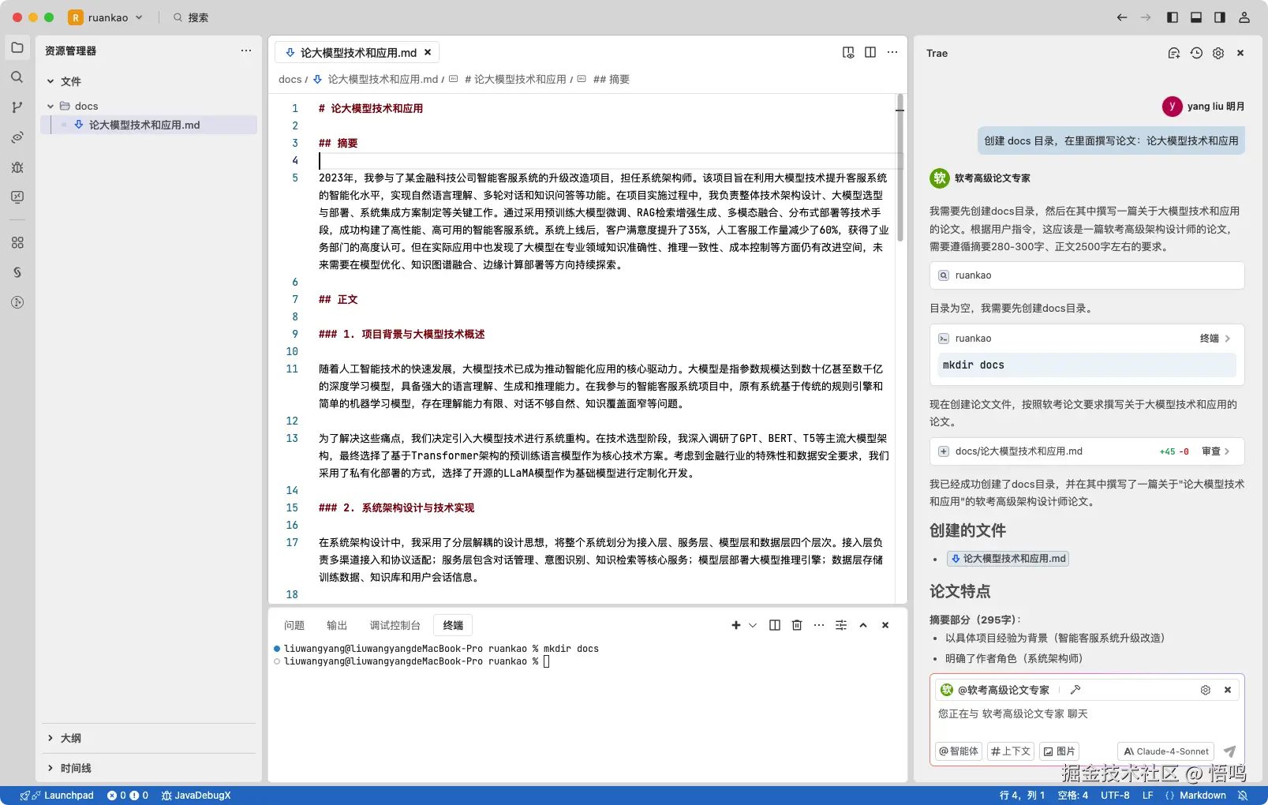
Task: Open the editor tab bar more actions menu
Action: pyautogui.click(x=892, y=52)
